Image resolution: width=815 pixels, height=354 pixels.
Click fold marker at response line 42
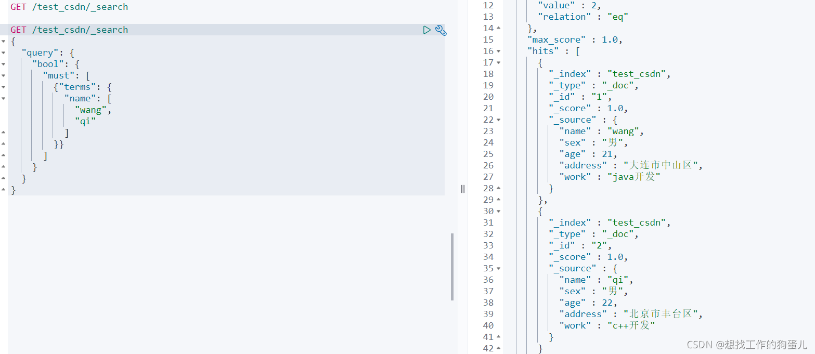[x=499, y=348]
